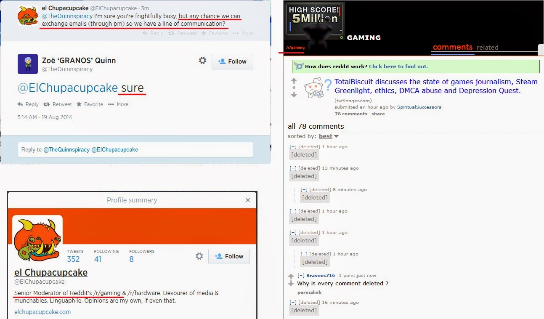This screenshot has height=319, width=544.
Task: Close the Profile summary popup
Action: coord(248,200)
